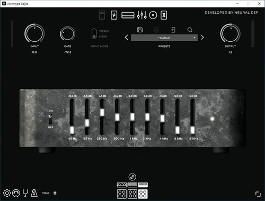This screenshot has width=265, height=201.
Task: Click the STEREO label
Action: (104, 31)
